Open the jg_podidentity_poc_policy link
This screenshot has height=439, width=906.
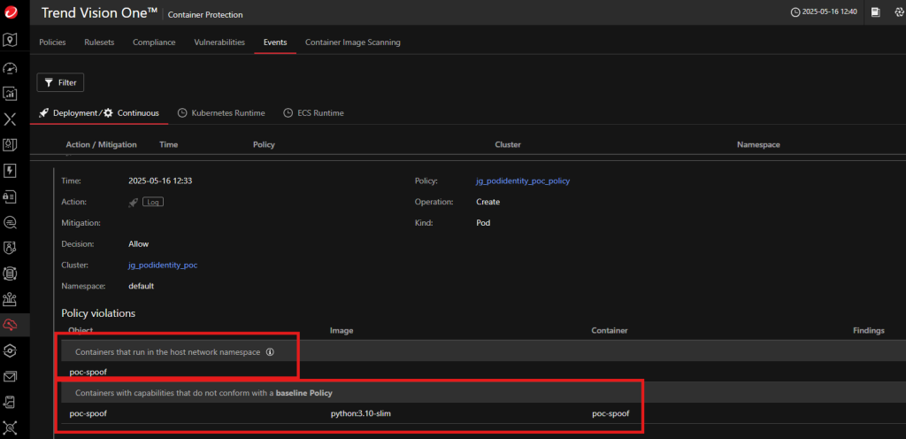523,181
